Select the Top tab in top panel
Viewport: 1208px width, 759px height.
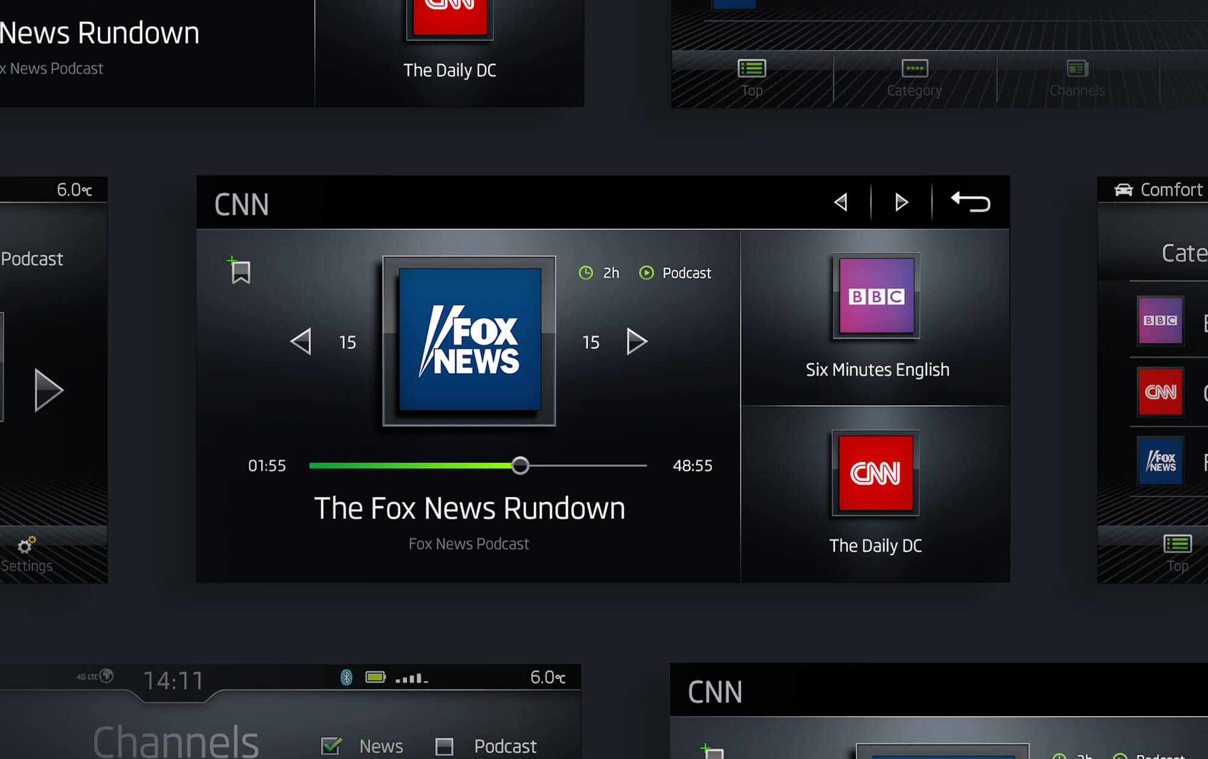pyautogui.click(x=752, y=78)
